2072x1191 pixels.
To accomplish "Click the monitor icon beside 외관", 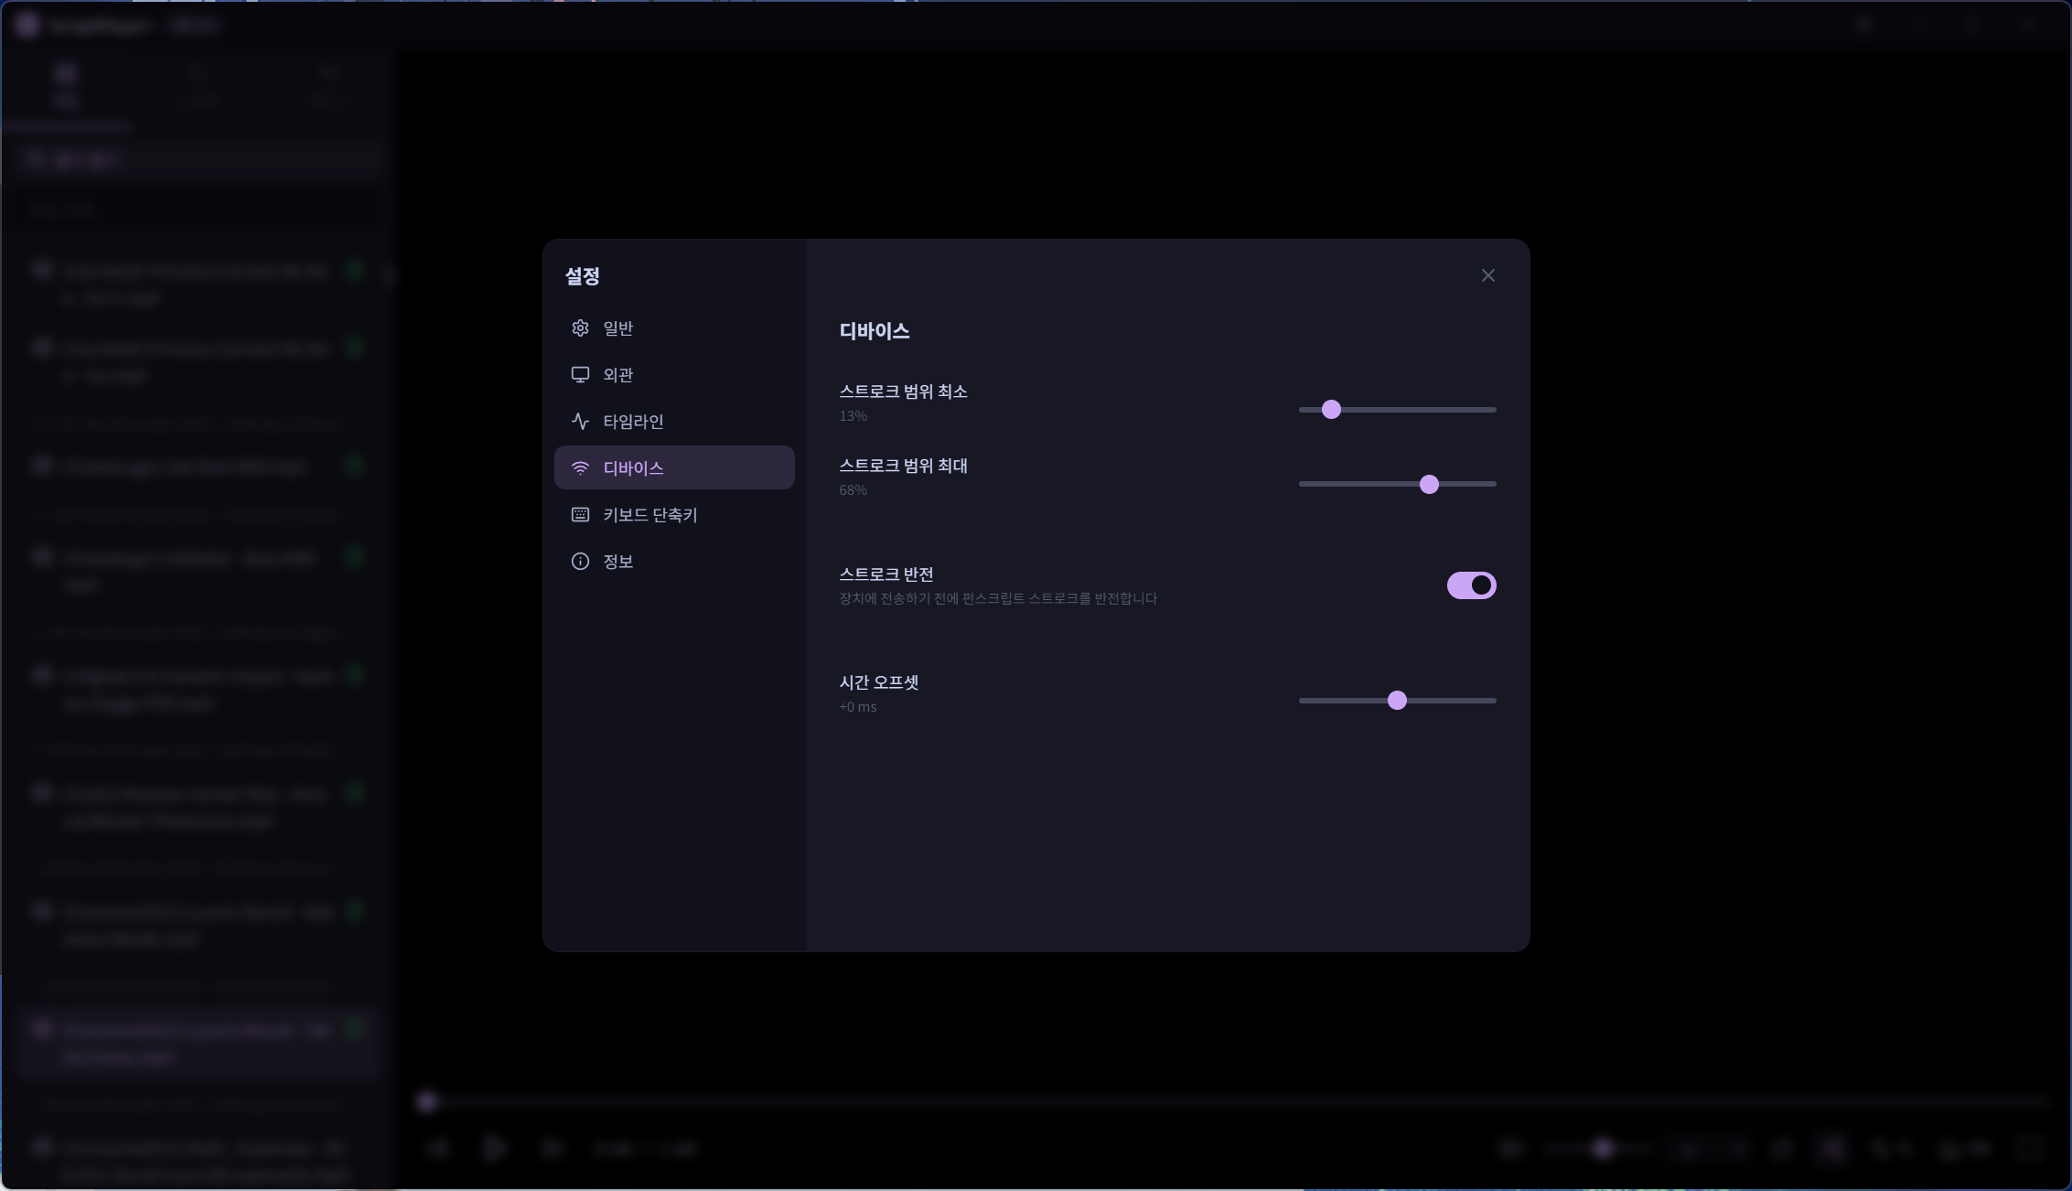I will pyautogui.click(x=580, y=375).
